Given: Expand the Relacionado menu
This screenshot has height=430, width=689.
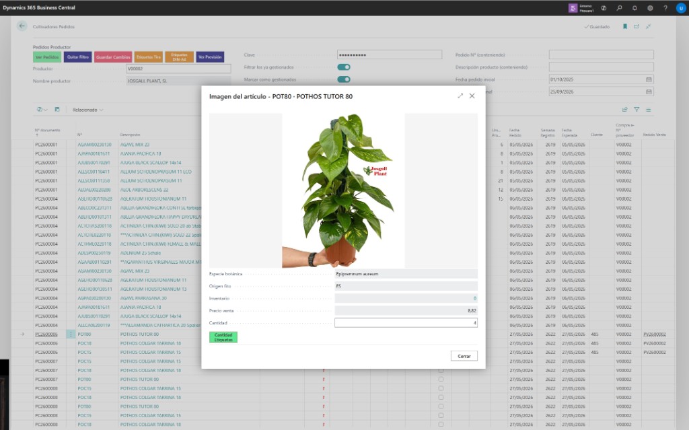Looking at the screenshot, I should 88,110.
